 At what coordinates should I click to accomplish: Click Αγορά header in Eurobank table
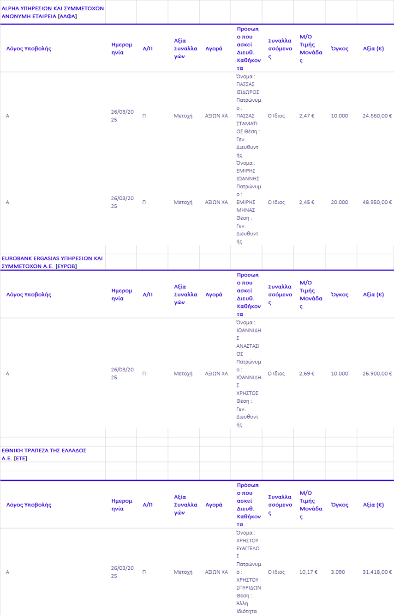coord(214,295)
